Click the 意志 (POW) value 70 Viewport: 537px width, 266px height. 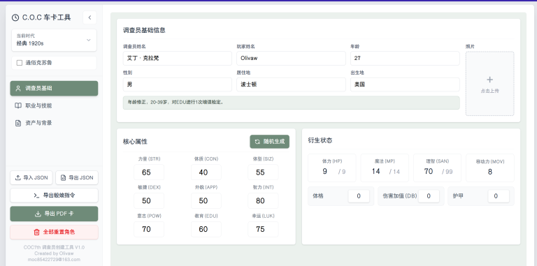pyautogui.click(x=149, y=229)
